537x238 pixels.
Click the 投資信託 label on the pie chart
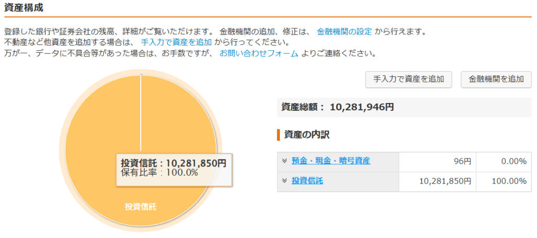pos(141,206)
